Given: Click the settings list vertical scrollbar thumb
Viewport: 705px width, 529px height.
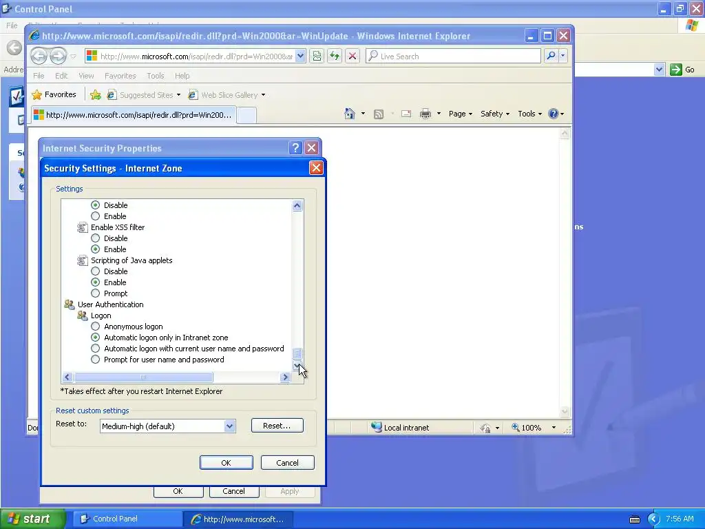Looking at the screenshot, I should (x=297, y=353).
